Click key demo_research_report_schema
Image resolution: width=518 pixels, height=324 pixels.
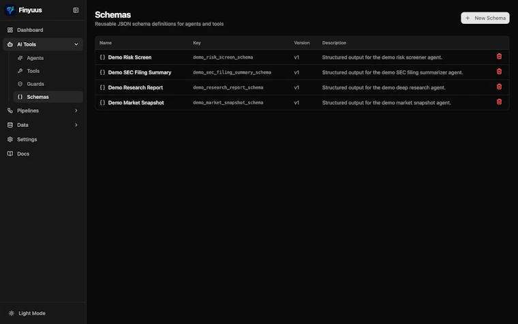pyautogui.click(x=228, y=87)
